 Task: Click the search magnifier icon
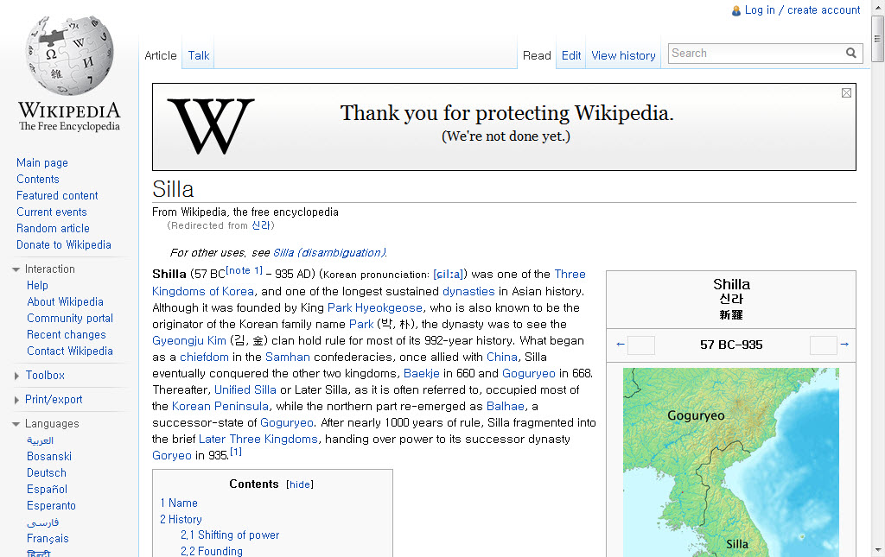pos(851,54)
